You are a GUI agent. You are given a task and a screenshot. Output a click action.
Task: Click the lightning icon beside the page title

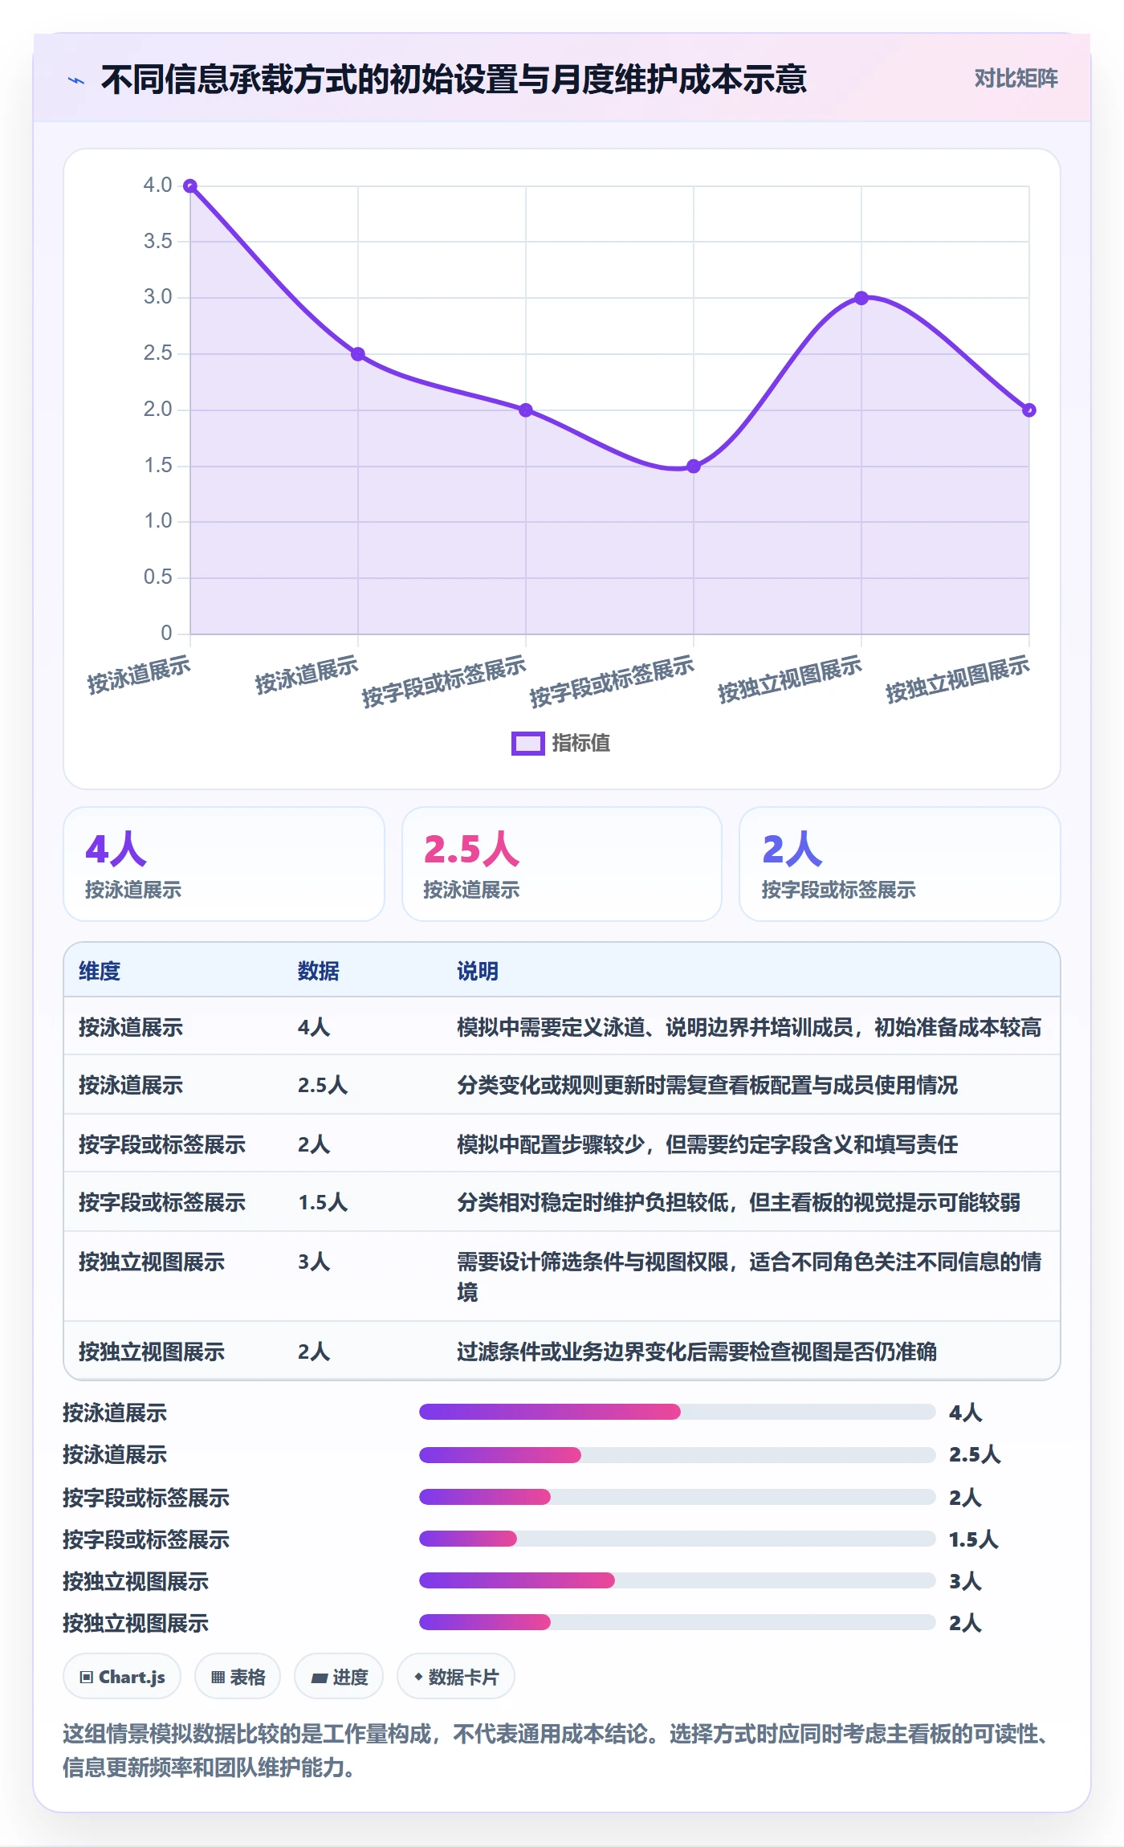pyautogui.click(x=76, y=80)
